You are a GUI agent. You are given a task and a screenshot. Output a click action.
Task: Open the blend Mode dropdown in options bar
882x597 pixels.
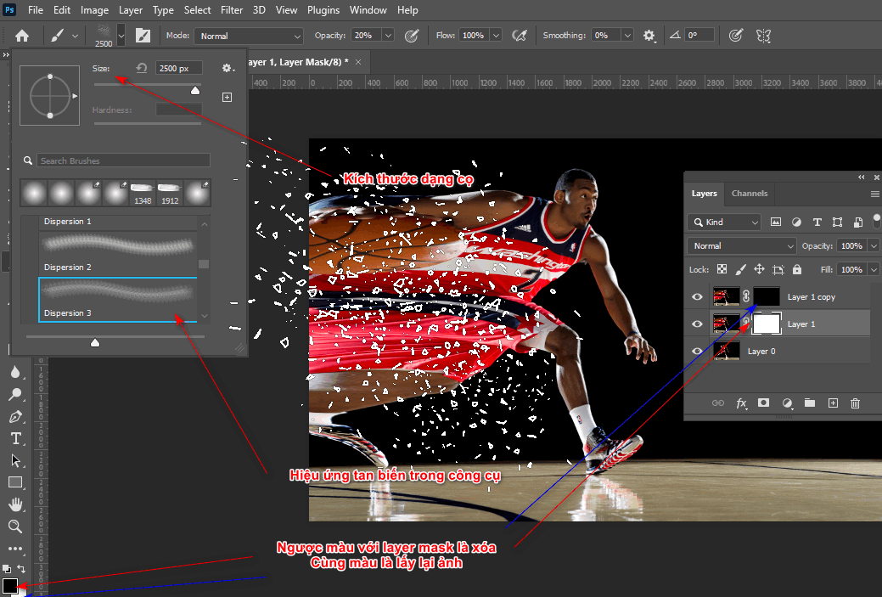[x=248, y=35]
